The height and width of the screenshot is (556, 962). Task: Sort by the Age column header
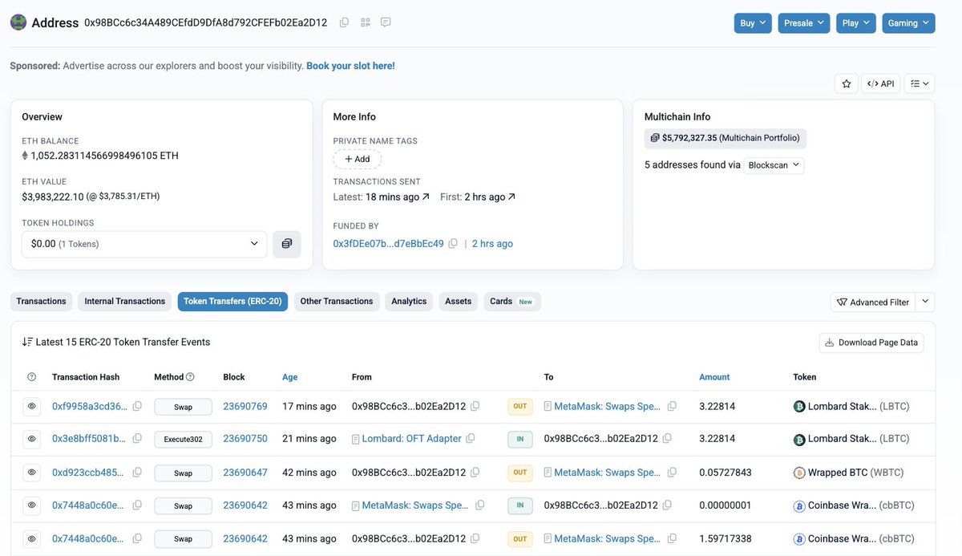click(x=289, y=377)
